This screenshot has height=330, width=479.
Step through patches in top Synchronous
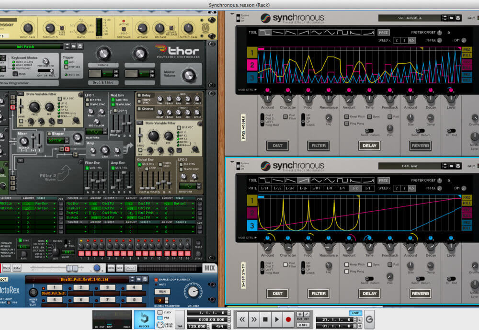coord(445,18)
